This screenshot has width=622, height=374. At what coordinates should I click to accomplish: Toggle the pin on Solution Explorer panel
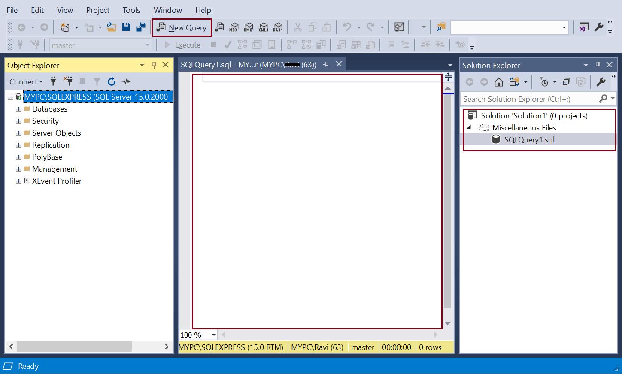click(598, 65)
